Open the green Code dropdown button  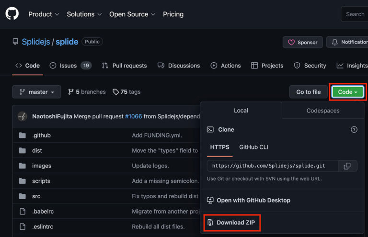(x=347, y=92)
